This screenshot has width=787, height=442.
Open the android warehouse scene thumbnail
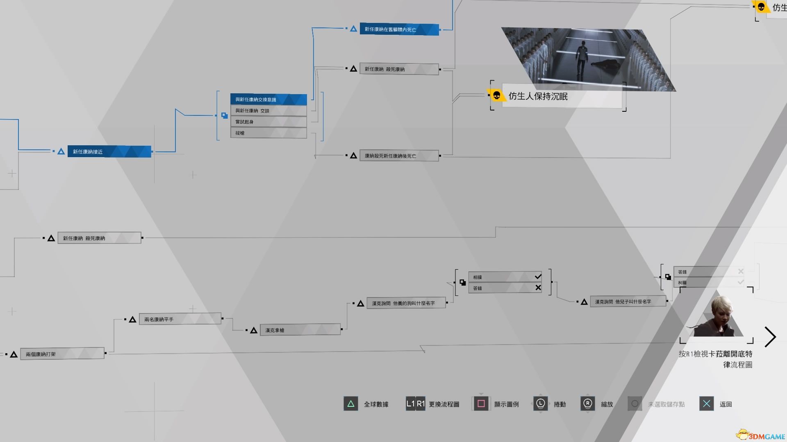point(589,60)
